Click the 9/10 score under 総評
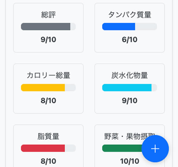 coord(48,39)
